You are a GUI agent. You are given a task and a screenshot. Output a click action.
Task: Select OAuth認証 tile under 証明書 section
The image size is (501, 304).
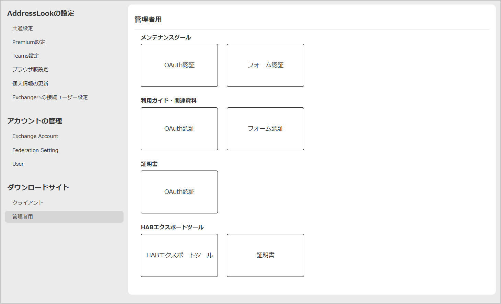tap(179, 192)
